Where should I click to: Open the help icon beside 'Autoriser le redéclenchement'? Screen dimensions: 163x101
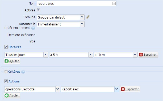[33, 28]
